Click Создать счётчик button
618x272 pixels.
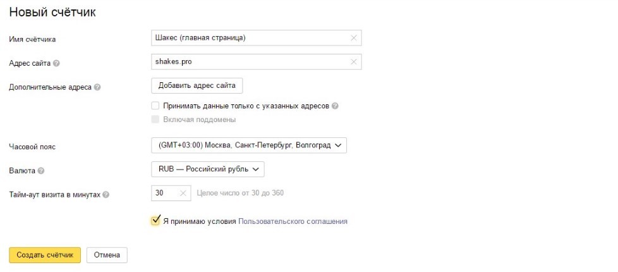[45, 255]
